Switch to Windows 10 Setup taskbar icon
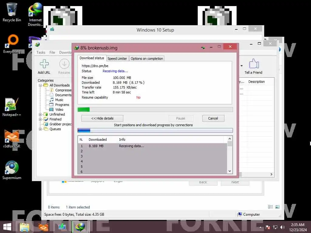The width and height of the screenshot is (311, 233). pos(62,227)
